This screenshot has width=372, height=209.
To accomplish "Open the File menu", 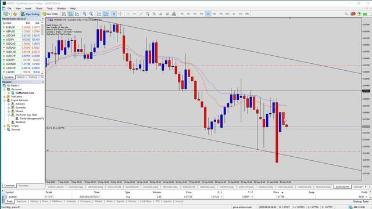I will coord(9,9).
